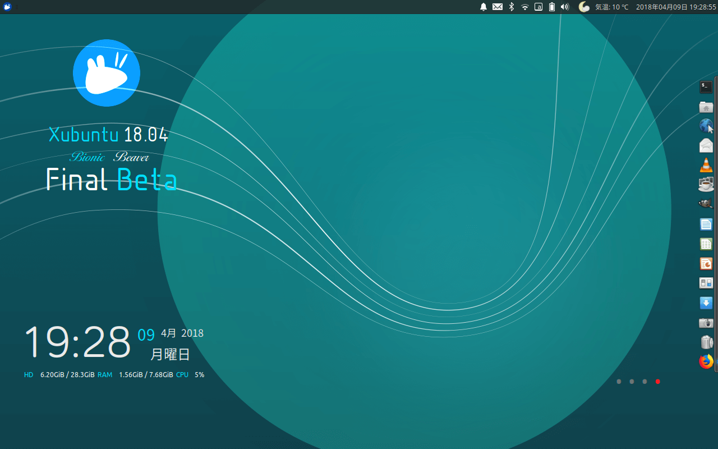Click the weather plugin showing 10 °C
The width and height of the screenshot is (718, 449).
point(604,7)
